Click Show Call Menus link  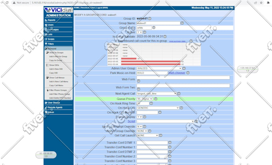[57, 78]
